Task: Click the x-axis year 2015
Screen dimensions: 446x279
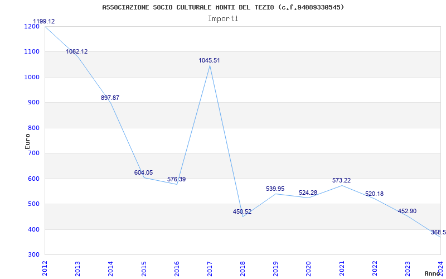Action: click(144, 268)
